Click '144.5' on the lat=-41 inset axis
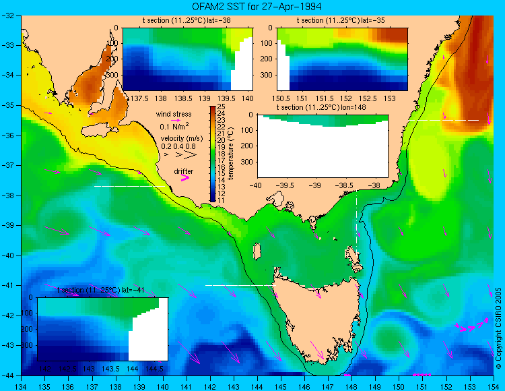505x391 pixels. pos(154,369)
